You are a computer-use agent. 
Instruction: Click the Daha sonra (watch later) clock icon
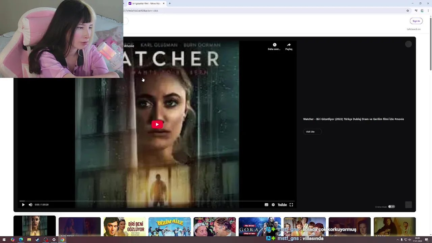coord(274,45)
